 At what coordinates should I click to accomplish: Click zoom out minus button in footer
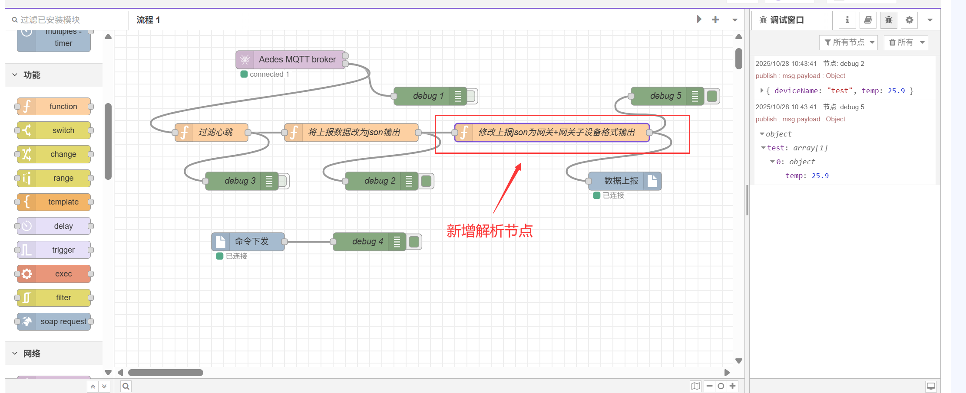pos(709,386)
